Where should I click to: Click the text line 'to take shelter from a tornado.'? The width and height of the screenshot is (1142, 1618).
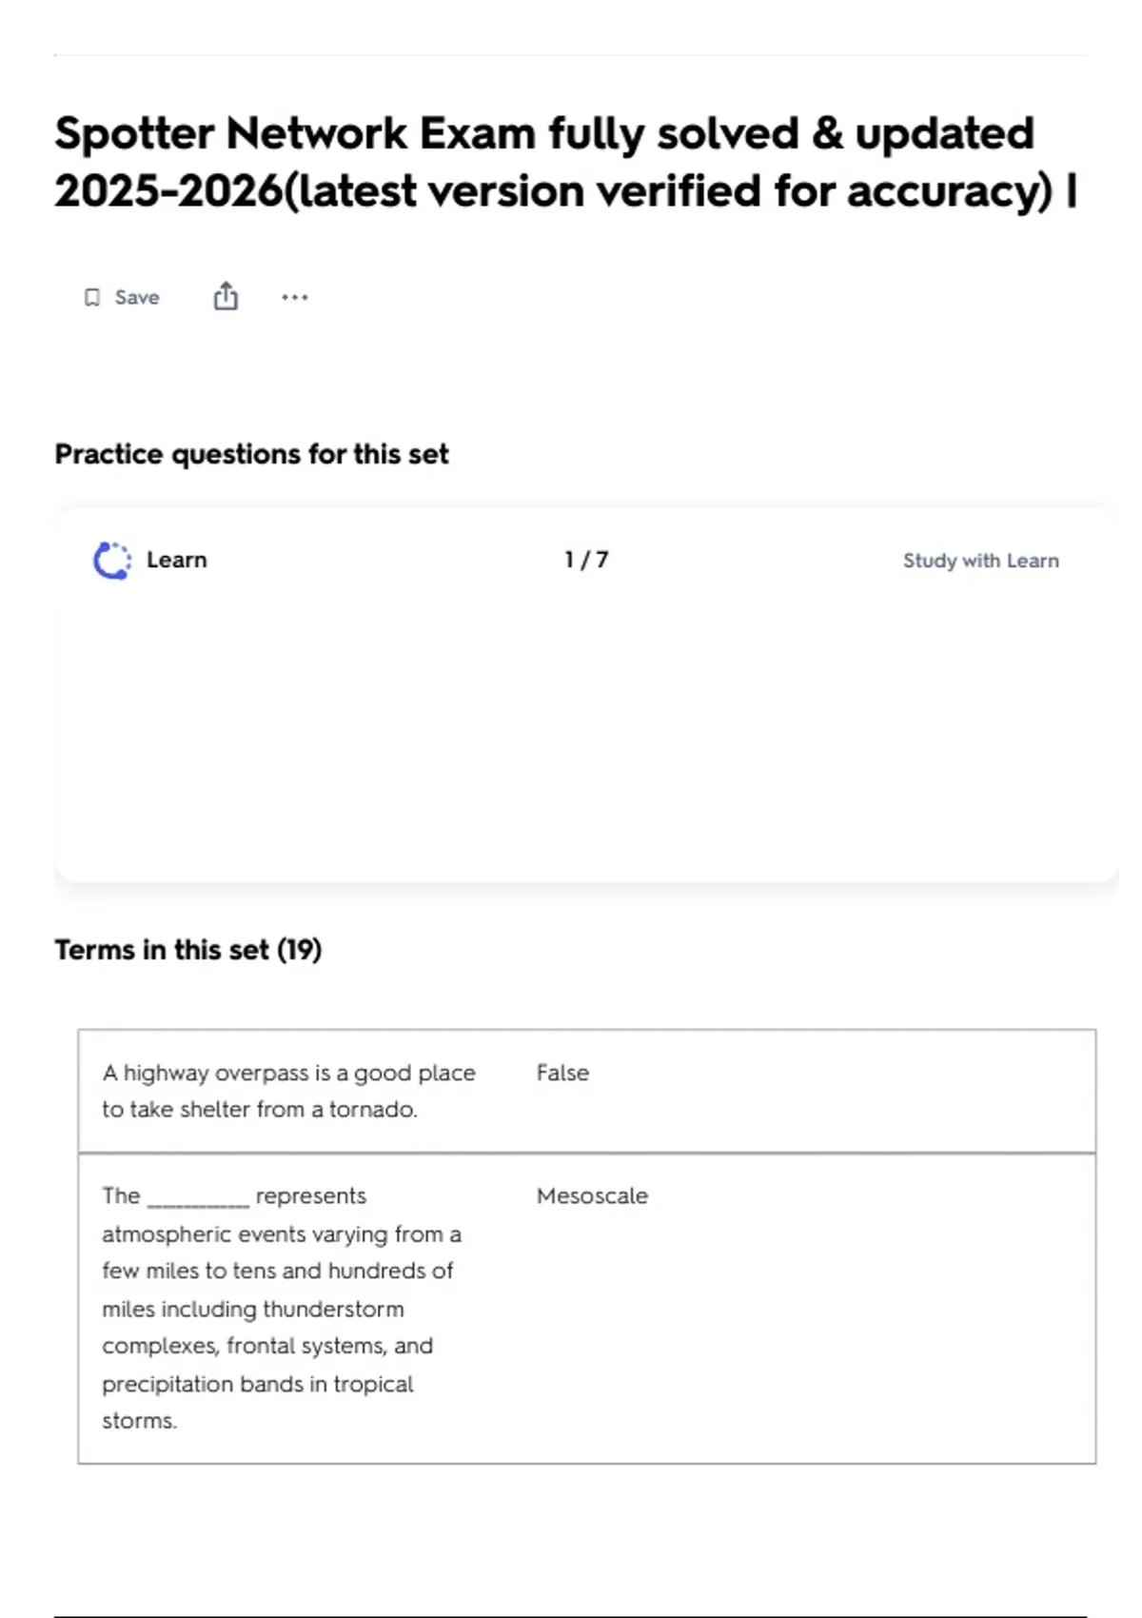pyautogui.click(x=259, y=1110)
